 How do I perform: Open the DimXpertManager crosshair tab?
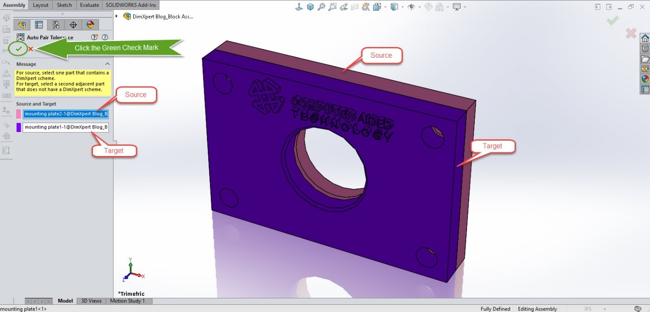73,25
